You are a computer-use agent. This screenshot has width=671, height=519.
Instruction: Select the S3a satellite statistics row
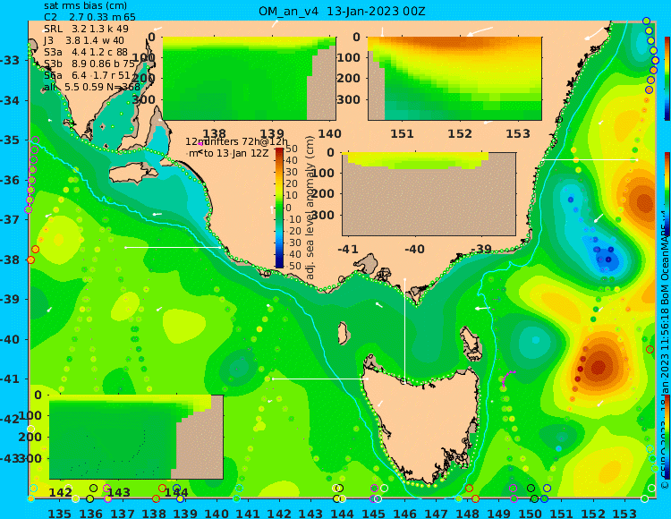pos(86,52)
